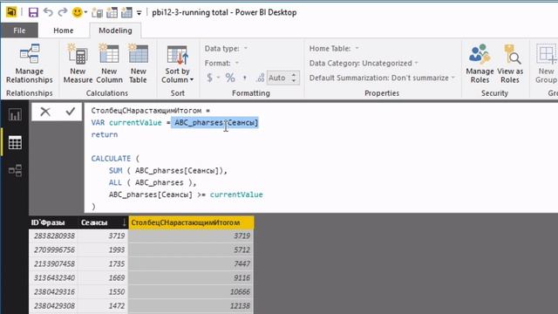Switch to the Home ribbon tab
Image resolution: width=558 pixels, height=314 pixels.
[64, 31]
